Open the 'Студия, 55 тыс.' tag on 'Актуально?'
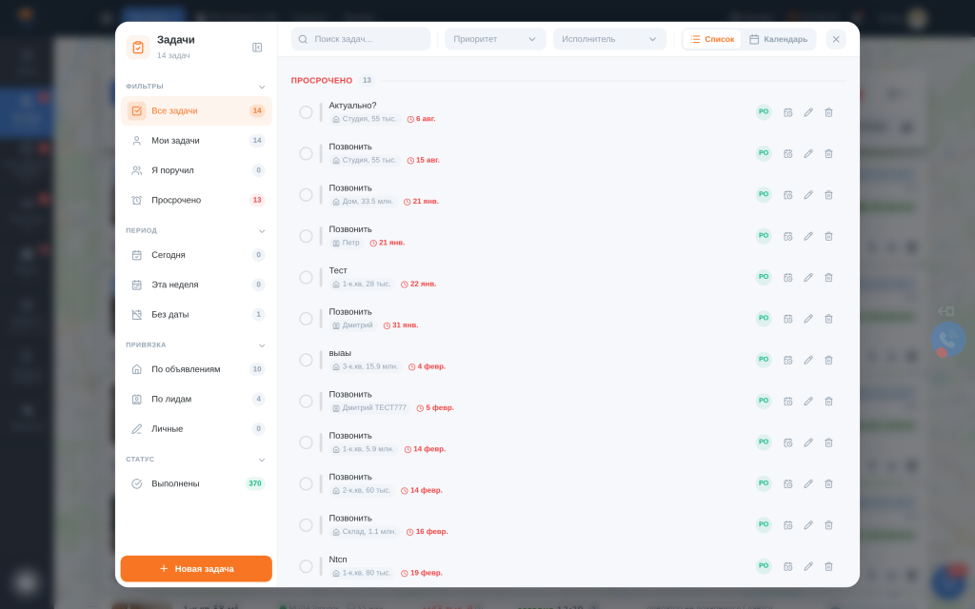This screenshot has height=609, width=975. tap(365, 119)
